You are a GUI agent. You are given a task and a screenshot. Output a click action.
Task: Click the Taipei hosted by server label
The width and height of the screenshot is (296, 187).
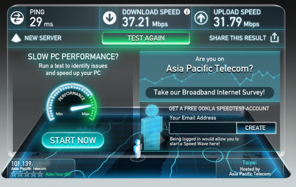click(250, 168)
